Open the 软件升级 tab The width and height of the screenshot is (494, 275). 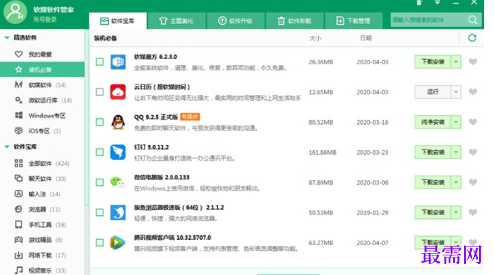(x=236, y=21)
